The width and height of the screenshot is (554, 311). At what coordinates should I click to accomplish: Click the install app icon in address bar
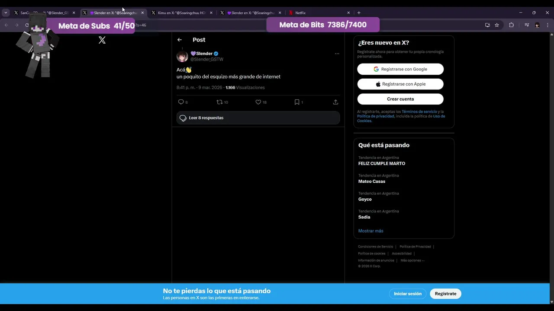(x=487, y=25)
